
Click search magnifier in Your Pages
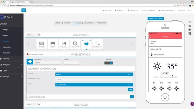point(39,35)
